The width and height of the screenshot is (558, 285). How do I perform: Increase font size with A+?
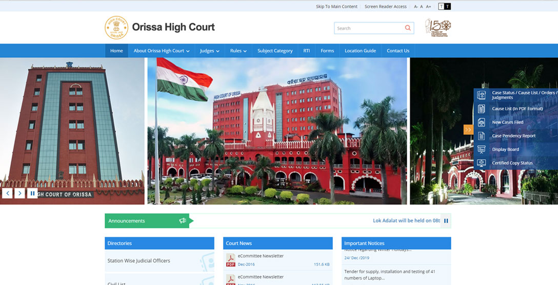pos(428,6)
